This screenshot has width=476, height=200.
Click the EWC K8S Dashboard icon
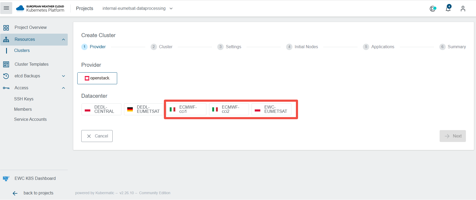6,179
